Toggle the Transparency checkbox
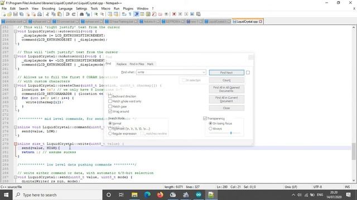Screen dimensions: 357x200 click(205, 118)
